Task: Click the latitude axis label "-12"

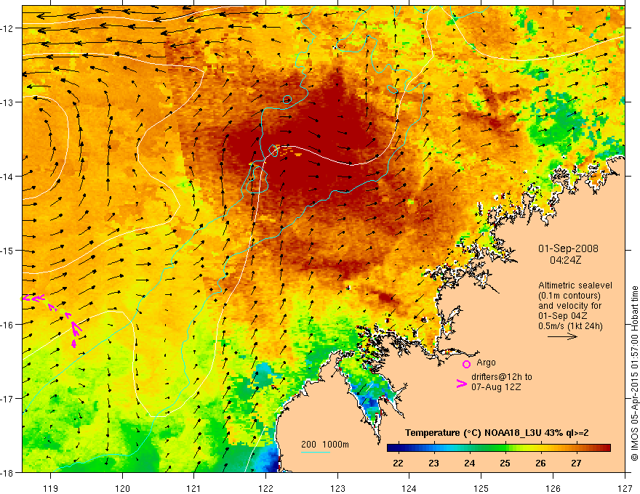Action: click(7, 28)
